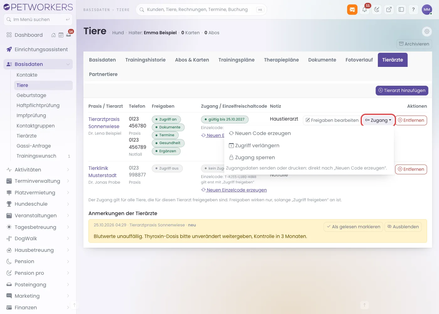Screen dimensions: 439x314
Task: Switch to the Trainingshistorie tab
Action: (145, 60)
